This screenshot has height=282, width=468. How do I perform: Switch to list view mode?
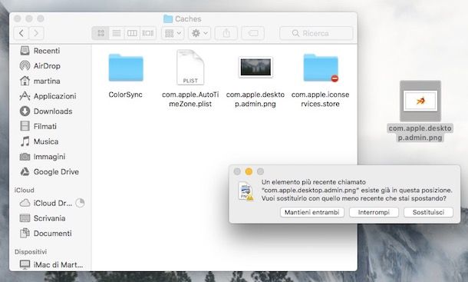(117, 33)
